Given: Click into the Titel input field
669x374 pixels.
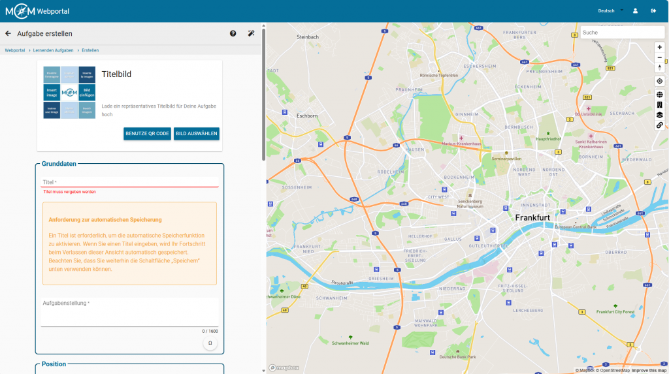Looking at the screenshot, I should tap(130, 182).
